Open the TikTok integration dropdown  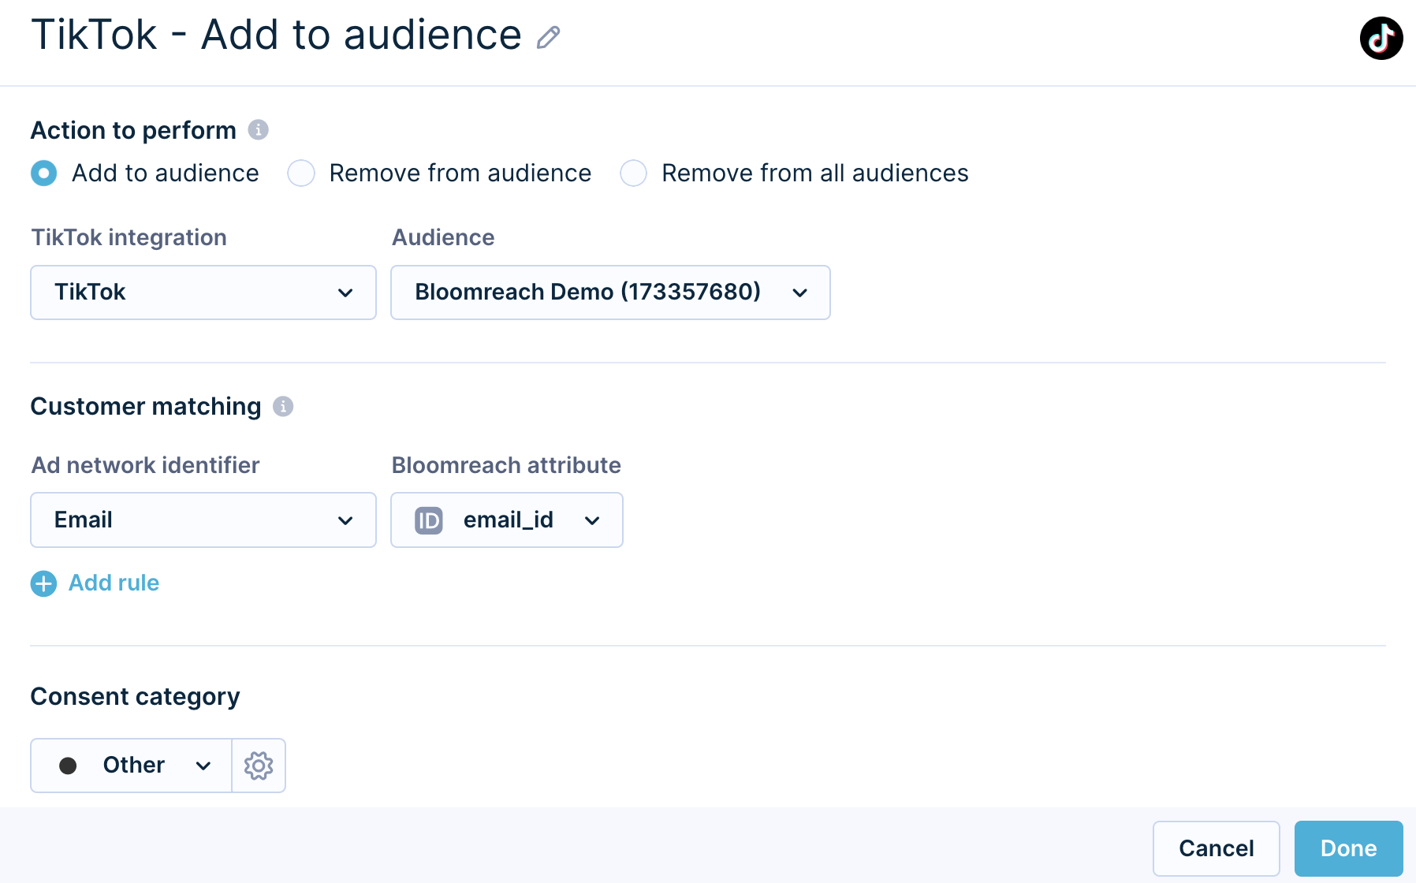click(203, 292)
